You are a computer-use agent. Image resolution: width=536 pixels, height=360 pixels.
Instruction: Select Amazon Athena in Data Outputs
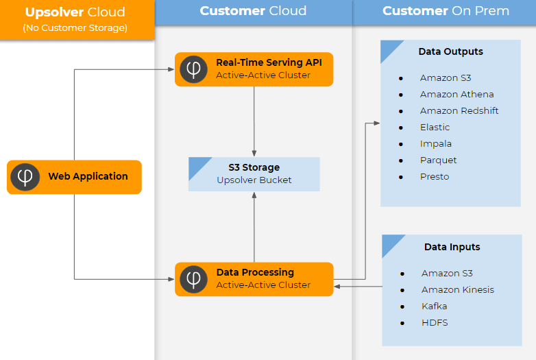point(456,95)
